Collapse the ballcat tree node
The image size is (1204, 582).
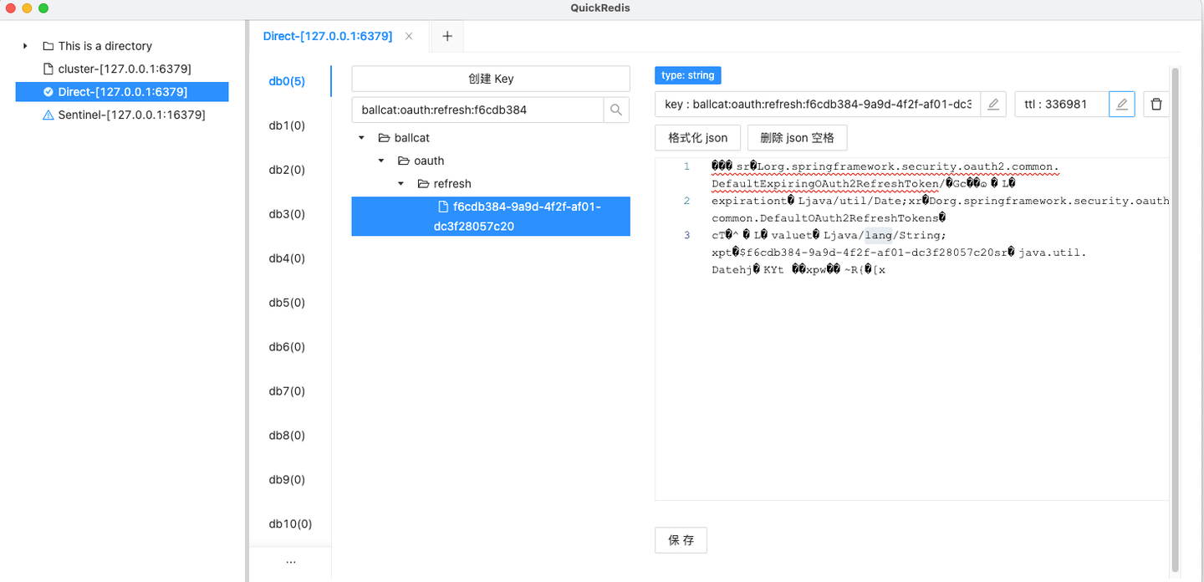coord(361,137)
